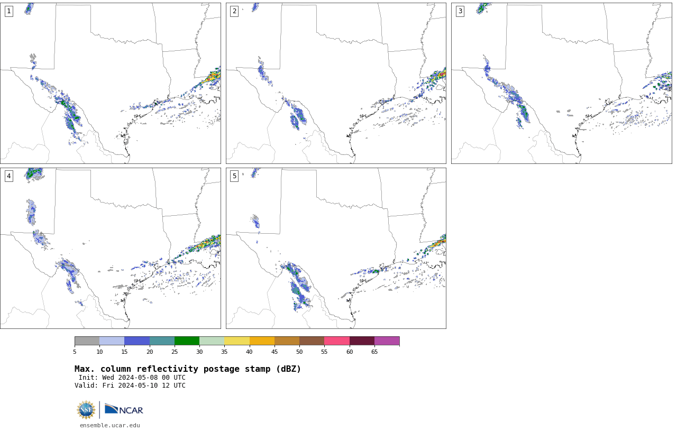Click the brown 50-55 dBZ color swatch

(312, 341)
